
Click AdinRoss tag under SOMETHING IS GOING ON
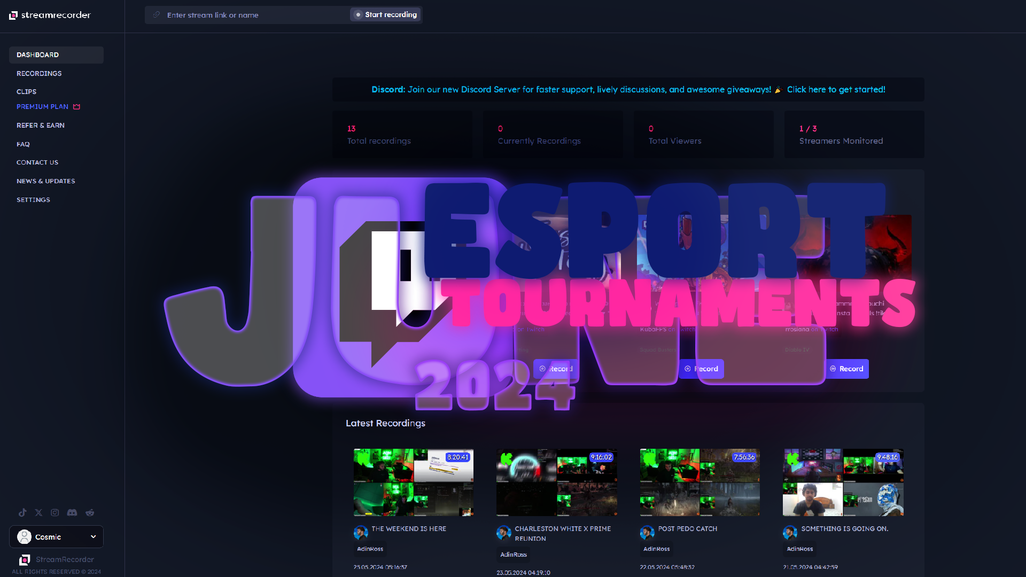pos(800,549)
